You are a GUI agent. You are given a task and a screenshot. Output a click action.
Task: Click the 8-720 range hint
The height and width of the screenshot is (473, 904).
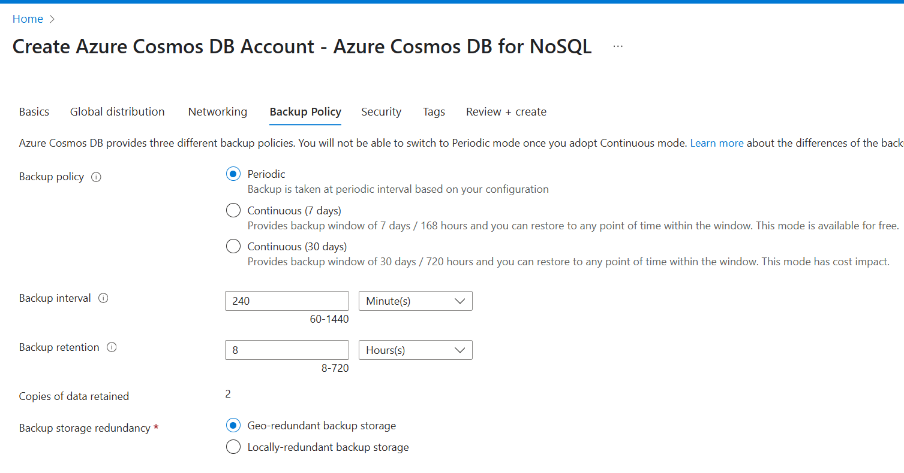point(335,369)
